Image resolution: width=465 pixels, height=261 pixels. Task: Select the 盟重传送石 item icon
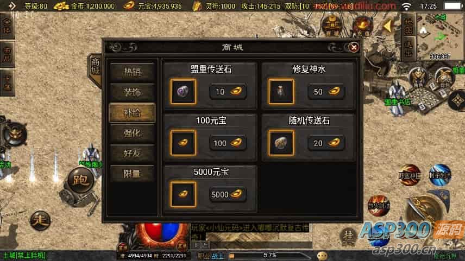[183, 92]
